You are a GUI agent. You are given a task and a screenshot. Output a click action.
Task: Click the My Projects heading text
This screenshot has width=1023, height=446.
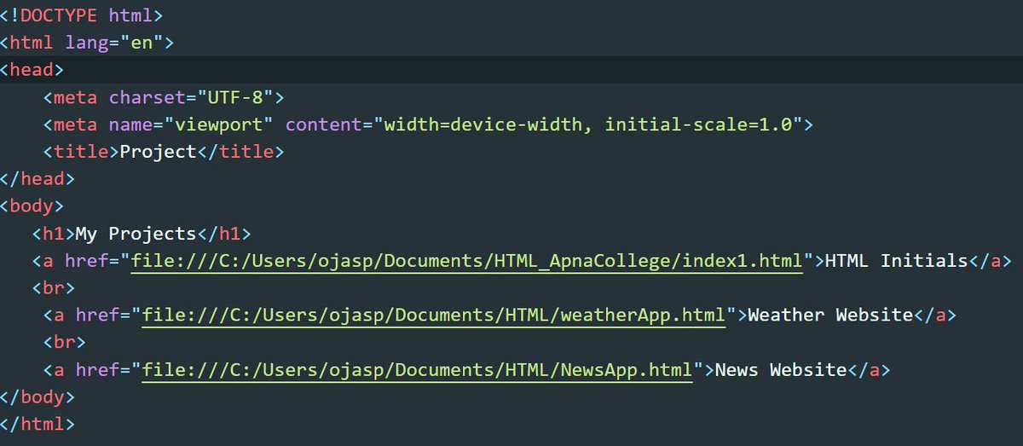(x=136, y=234)
